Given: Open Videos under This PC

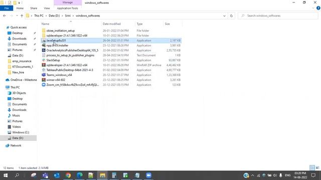Looking at the screenshot, I should tap(17, 126).
